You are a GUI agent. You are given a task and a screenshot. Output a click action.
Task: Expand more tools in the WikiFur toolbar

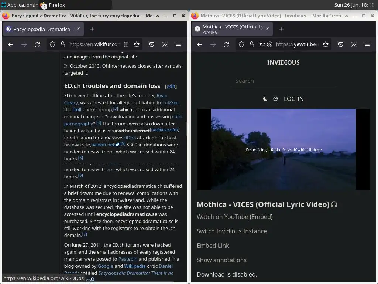165,44
